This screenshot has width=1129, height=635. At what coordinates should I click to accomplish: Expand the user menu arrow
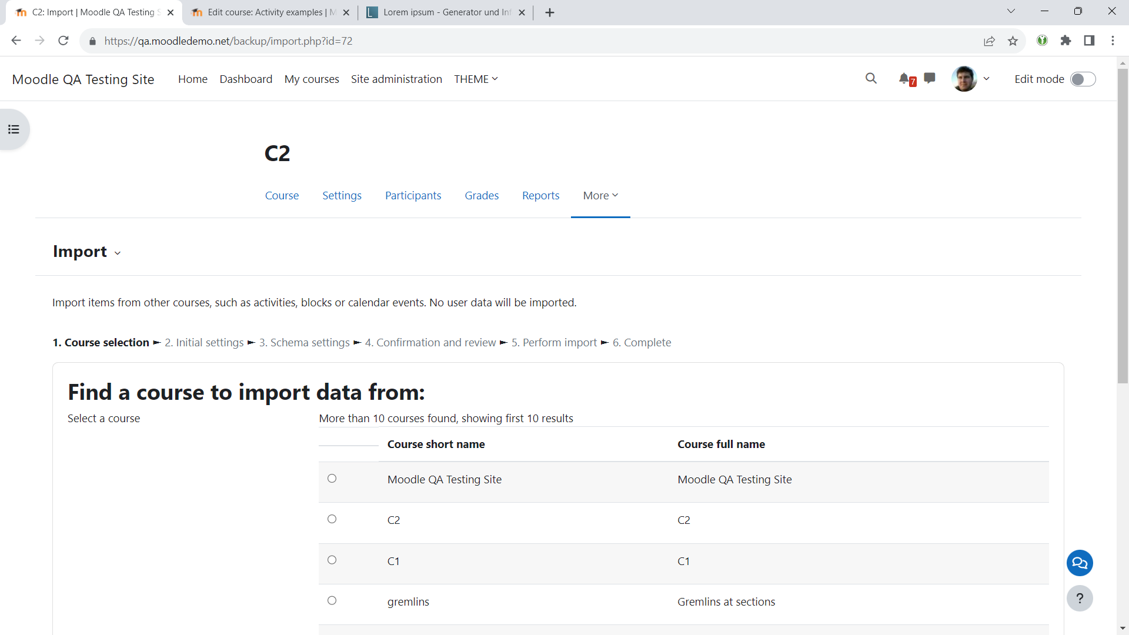(987, 79)
